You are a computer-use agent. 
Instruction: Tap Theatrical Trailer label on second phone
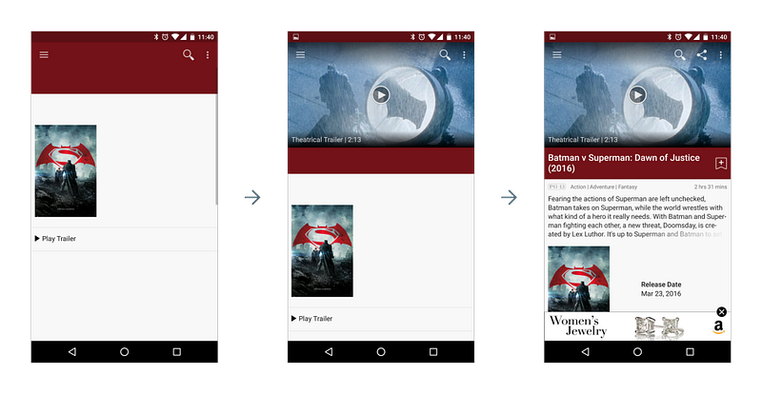(326, 140)
